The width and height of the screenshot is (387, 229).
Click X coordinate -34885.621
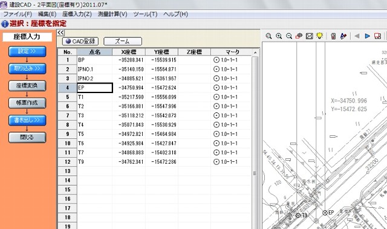tap(131, 79)
